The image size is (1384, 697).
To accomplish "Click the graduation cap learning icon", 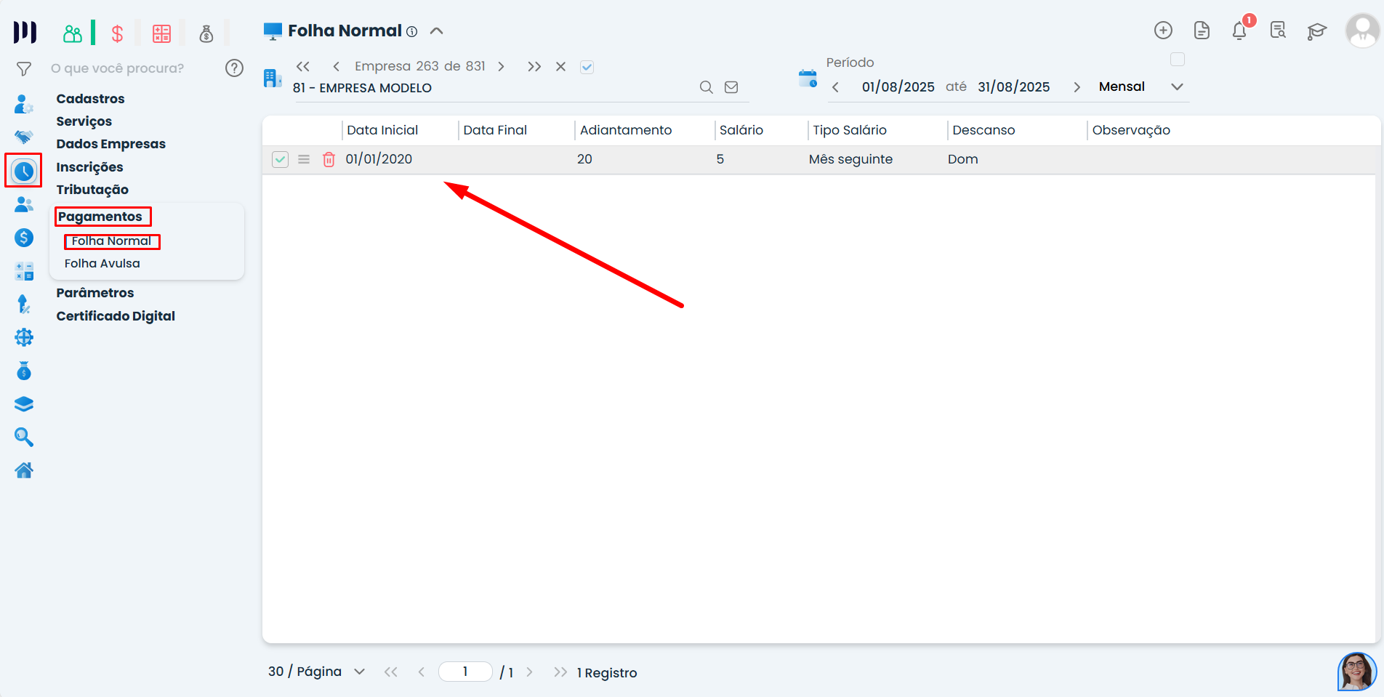I will (1317, 31).
